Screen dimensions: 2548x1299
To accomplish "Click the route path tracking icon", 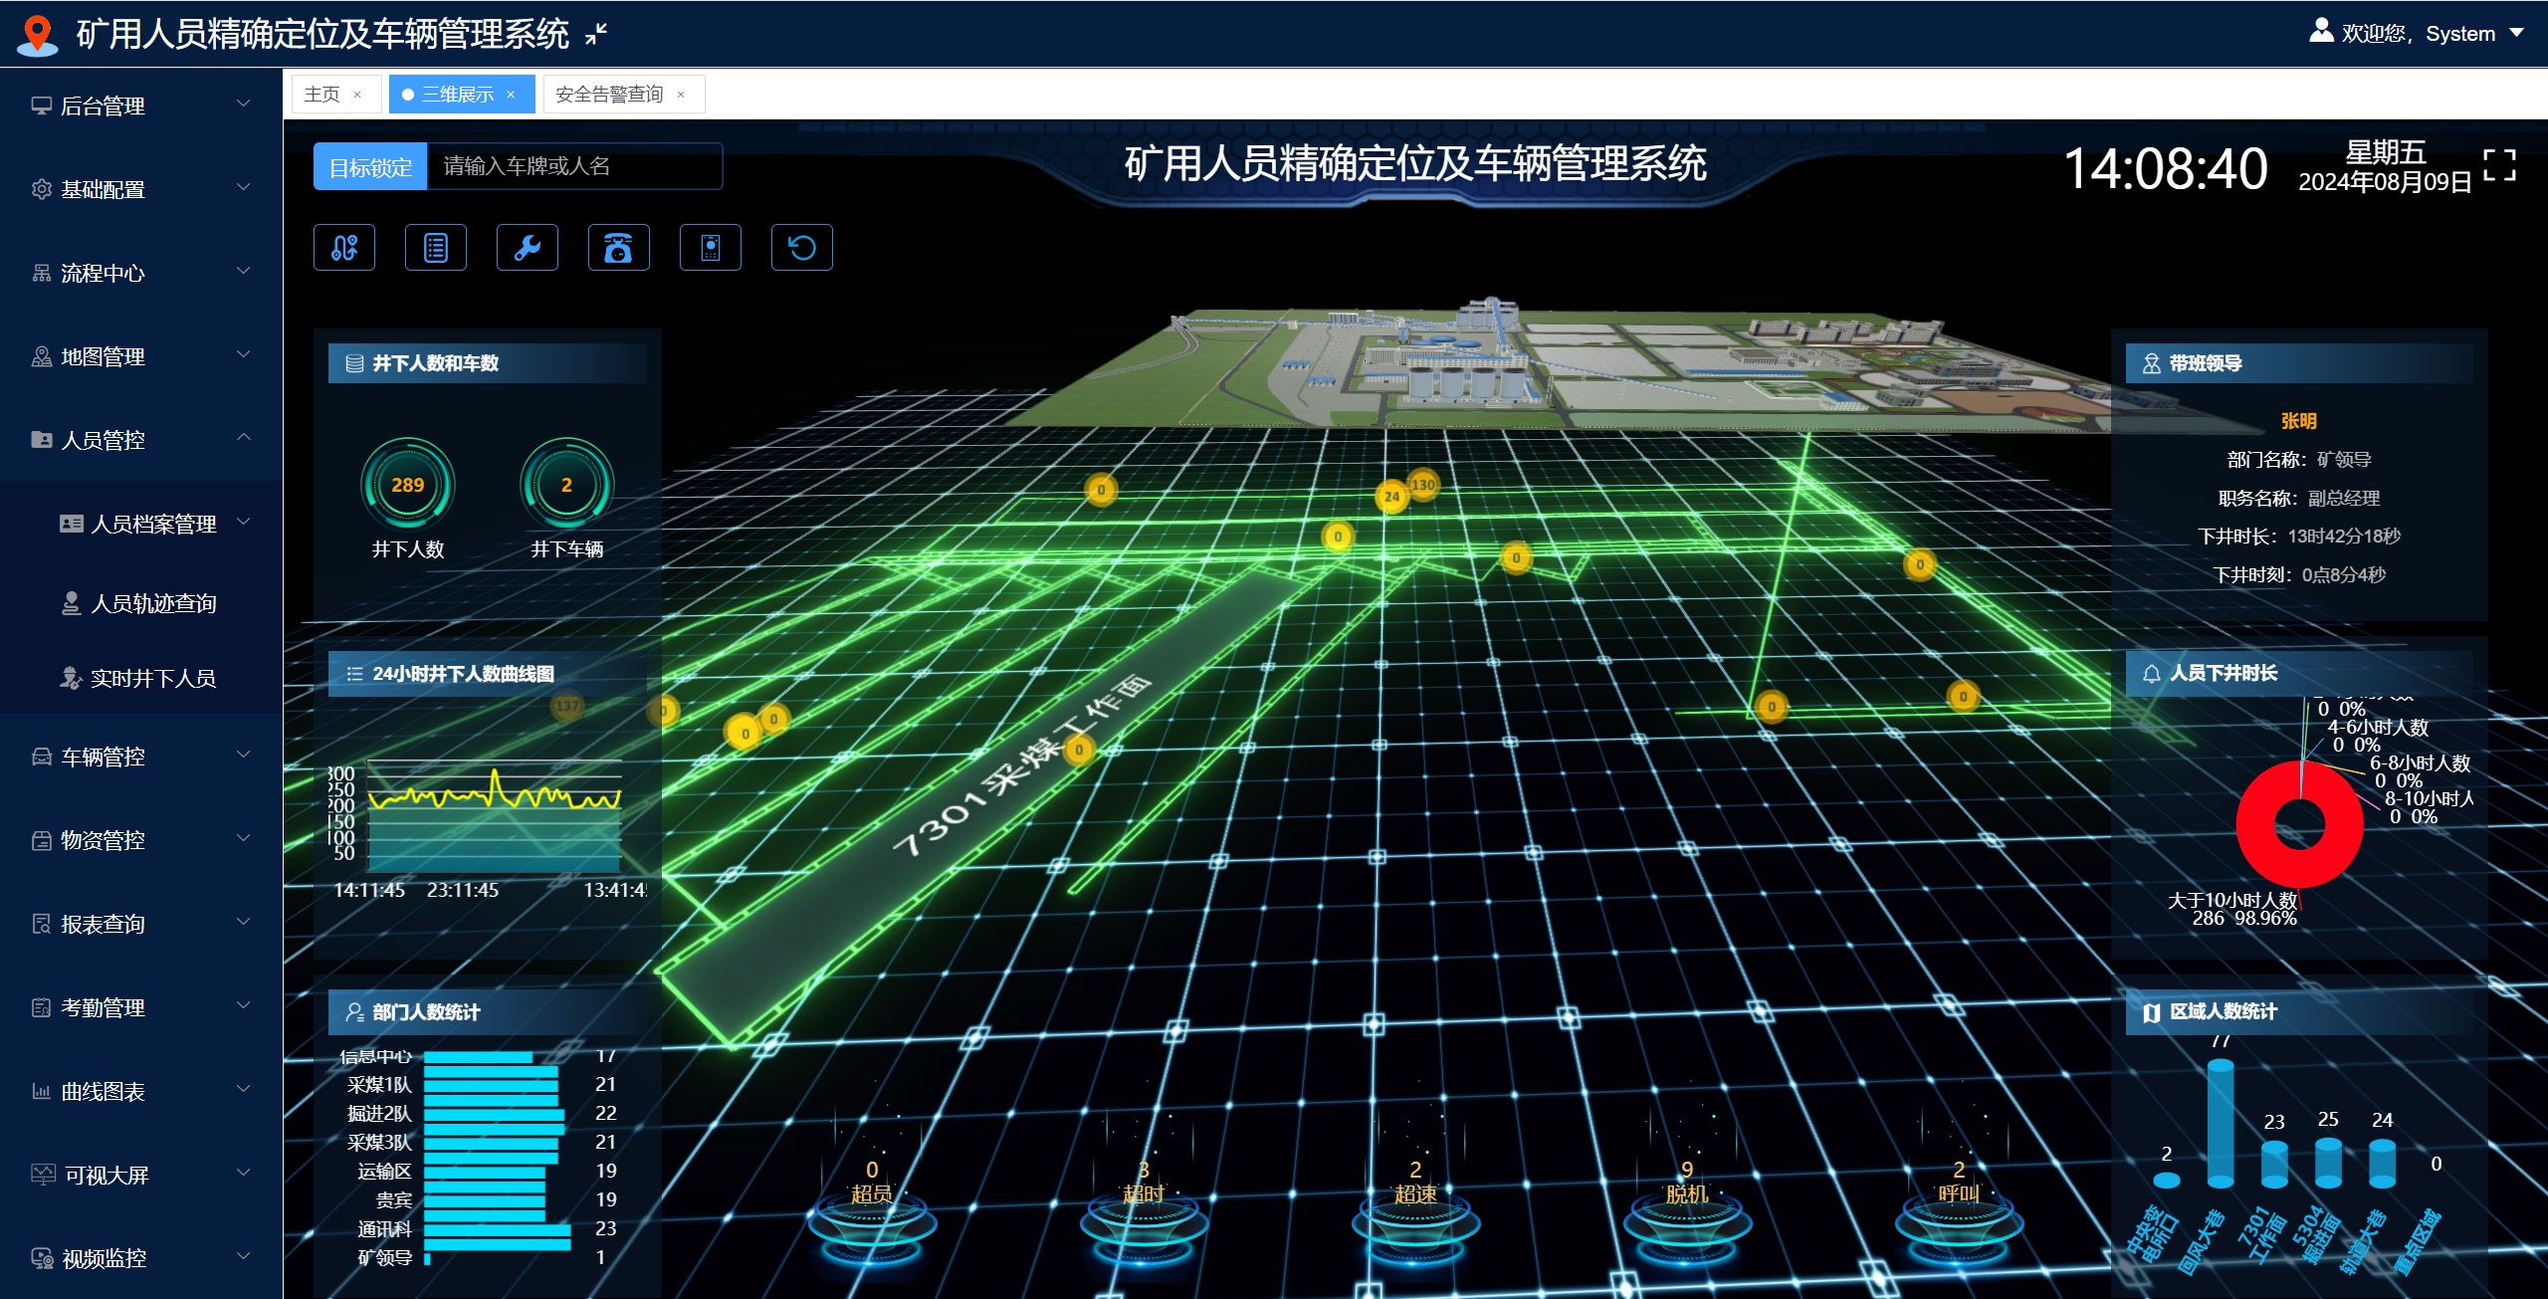I will click(x=344, y=247).
